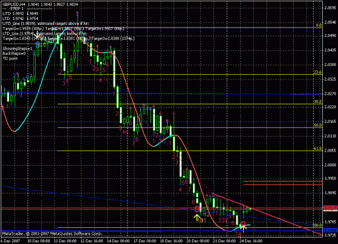The image size is (338, 244).
Task: Click the 1.9950 price axis label
Action: [x=330, y=179]
